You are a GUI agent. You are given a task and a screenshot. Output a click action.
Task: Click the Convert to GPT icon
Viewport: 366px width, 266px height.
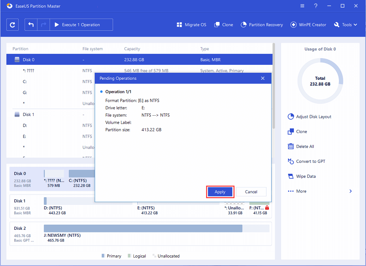(x=291, y=161)
